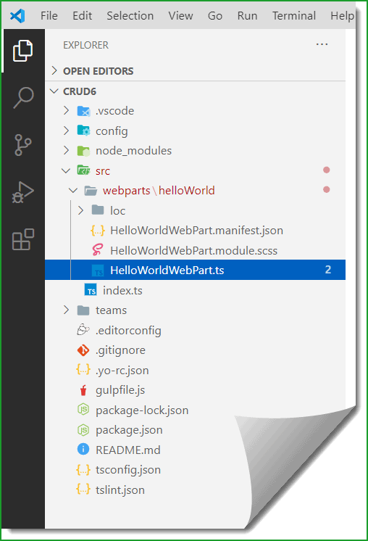Open the Go menu
Screen dimensions: 368x541
click(215, 16)
